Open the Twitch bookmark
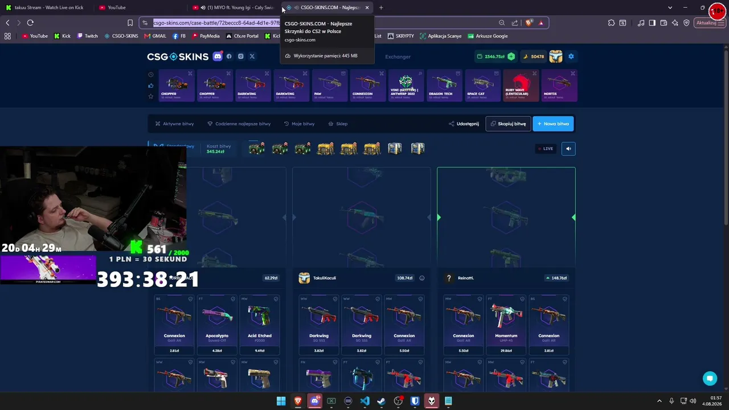 pyautogui.click(x=88, y=36)
